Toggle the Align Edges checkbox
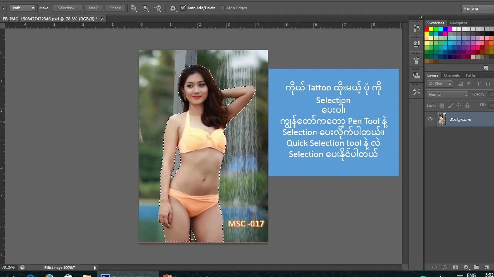The width and height of the screenshot is (494, 277). click(222, 8)
